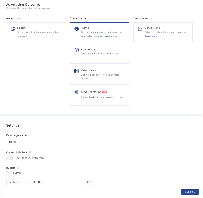The height and width of the screenshot is (198, 203).
Task: Click the Reach target icon
Action: (13, 28)
